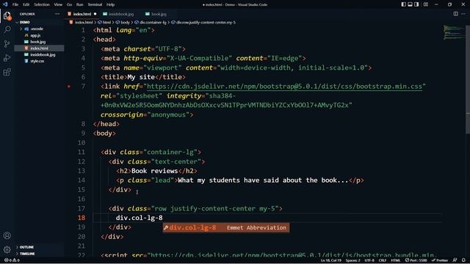Switch to the index.html tab

coord(82,14)
